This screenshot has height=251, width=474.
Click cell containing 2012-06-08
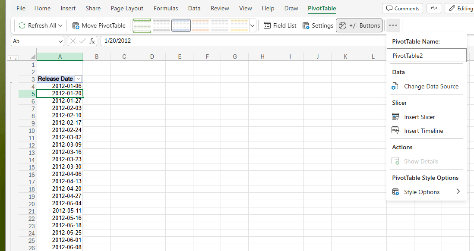click(x=60, y=247)
